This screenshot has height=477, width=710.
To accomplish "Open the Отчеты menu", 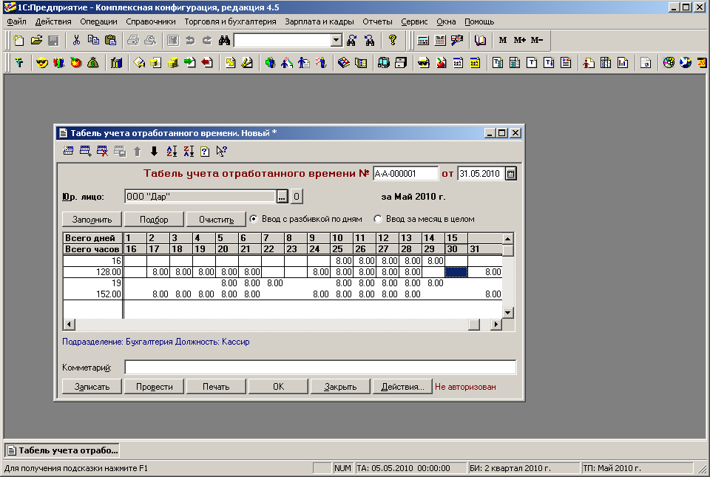I will (x=377, y=21).
